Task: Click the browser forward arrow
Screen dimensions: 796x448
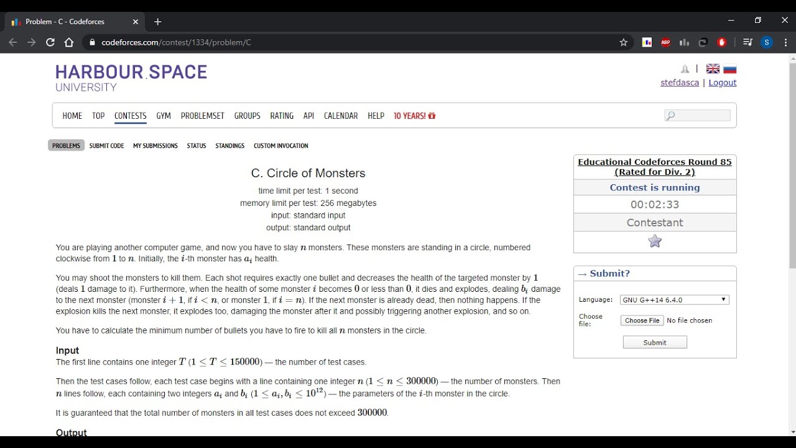Action: click(32, 42)
